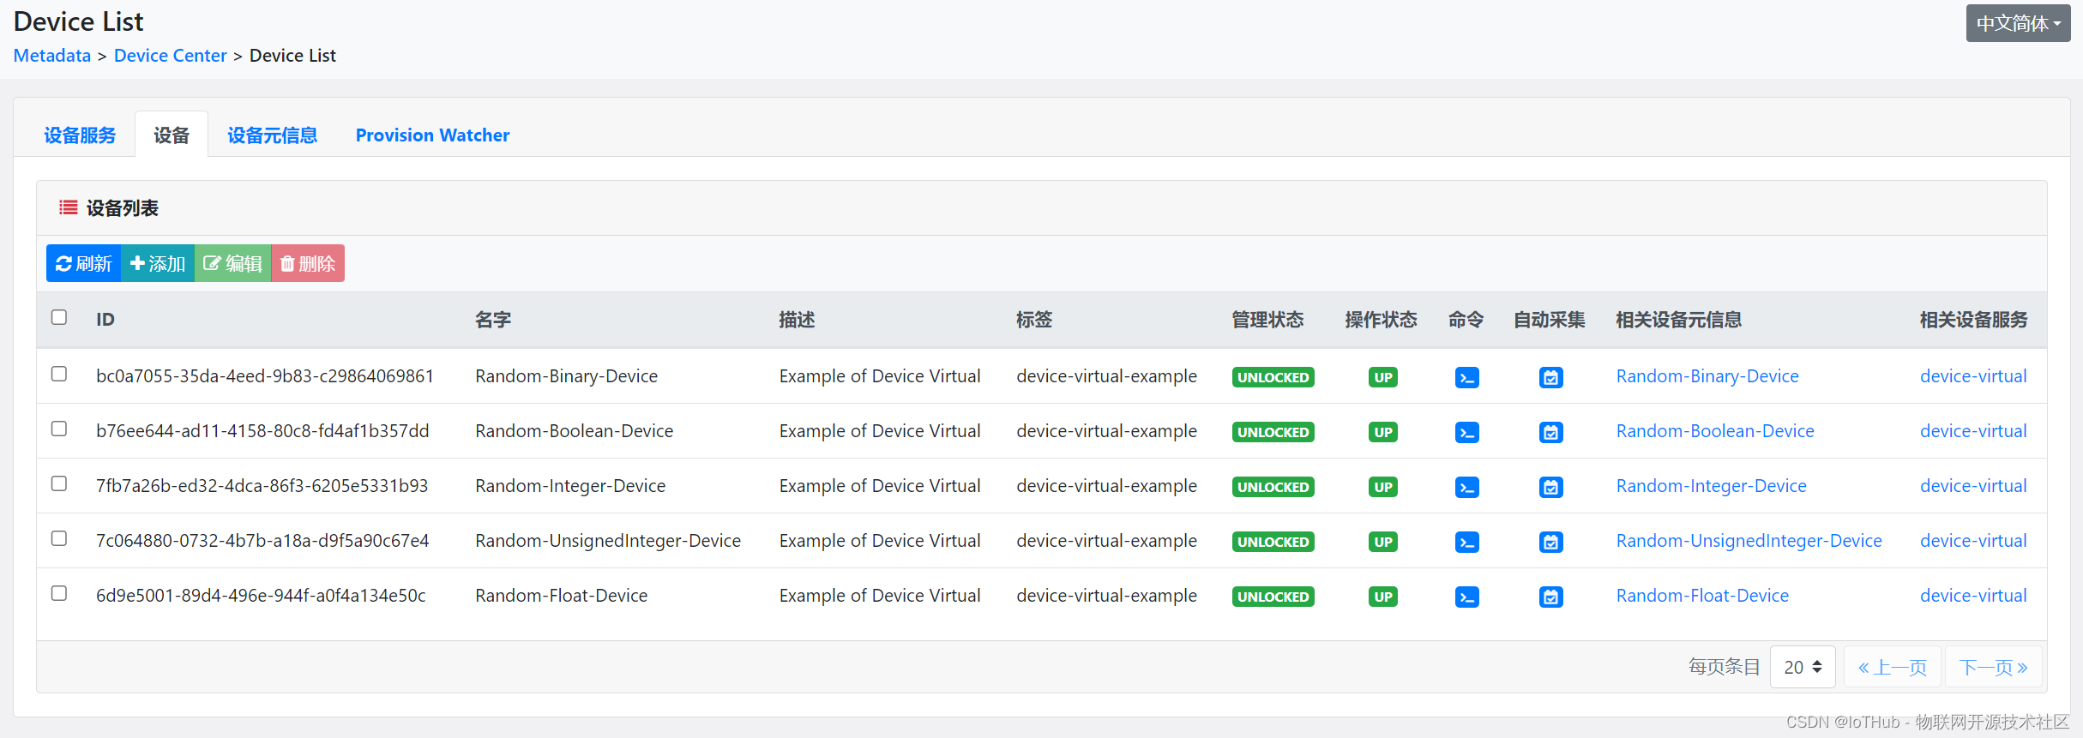The width and height of the screenshot is (2083, 738).
Task: Open device-virtual service link in Random-Float-Device row
Action: [1973, 596]
